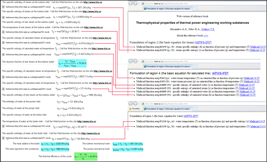This screenshot has width=267, height=162.
Task: Click the address bar of region 2 browser
Action: pyautogui.click(x=203, y=3)
